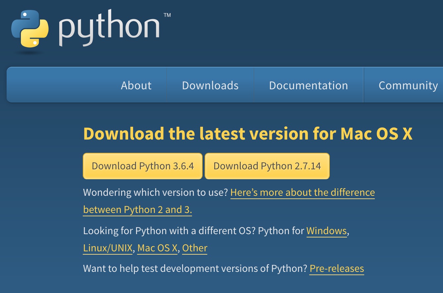Click Download Python 2.7.14 button
This screenshot has width=443, height=293.
pyautogui.click(x=267, y=166)
